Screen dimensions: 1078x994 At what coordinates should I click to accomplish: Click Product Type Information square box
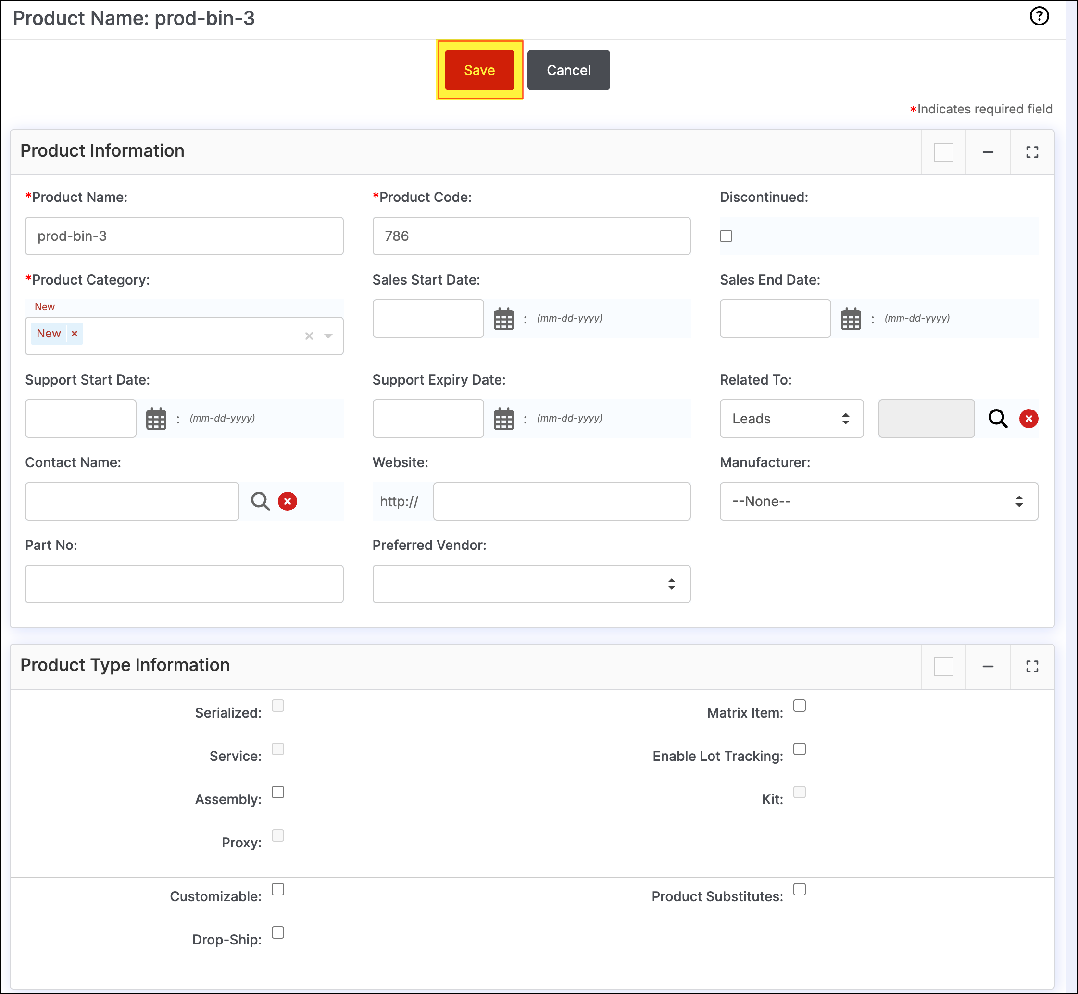[943, 666]
